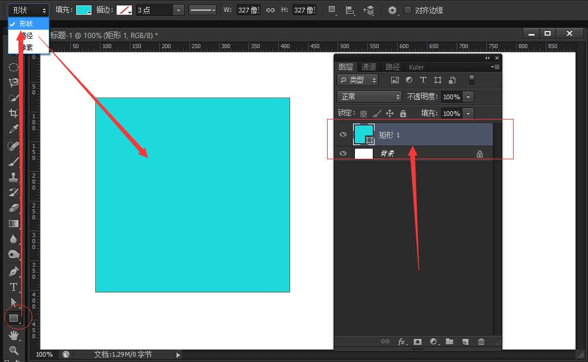The image size is (588, 362).
Task: Hide the 矩形 1 layer
Action: tap(343, 134)
